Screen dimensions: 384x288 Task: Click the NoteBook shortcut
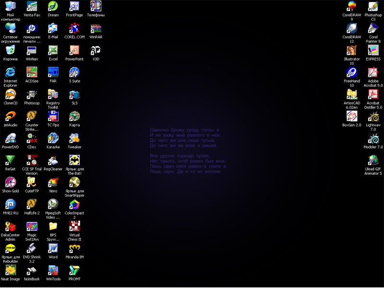coord(32,271)
